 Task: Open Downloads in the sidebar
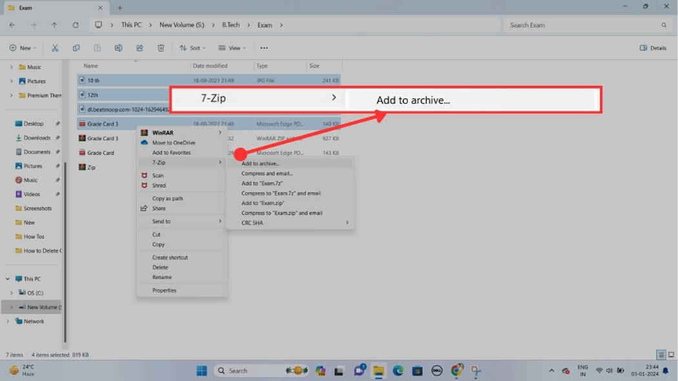click(37, 138)
